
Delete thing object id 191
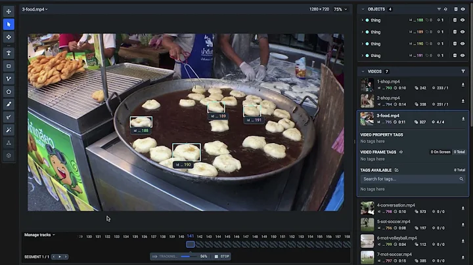tap(455, 55)
